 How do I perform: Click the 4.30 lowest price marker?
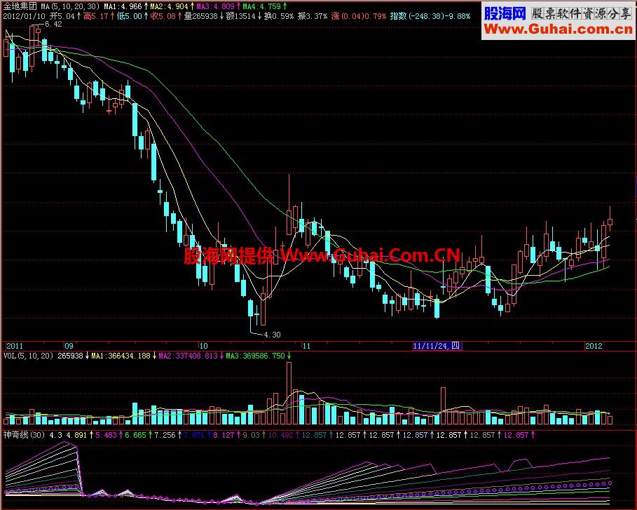[x=272, y=335]
